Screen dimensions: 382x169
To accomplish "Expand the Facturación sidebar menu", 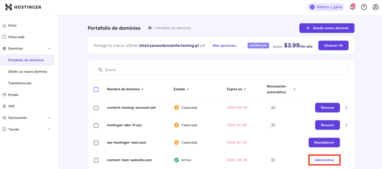I will tap(50, 118).
